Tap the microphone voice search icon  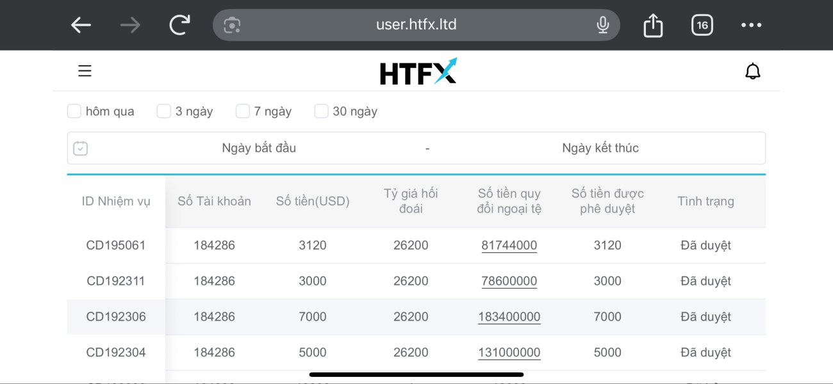point(602,26)
